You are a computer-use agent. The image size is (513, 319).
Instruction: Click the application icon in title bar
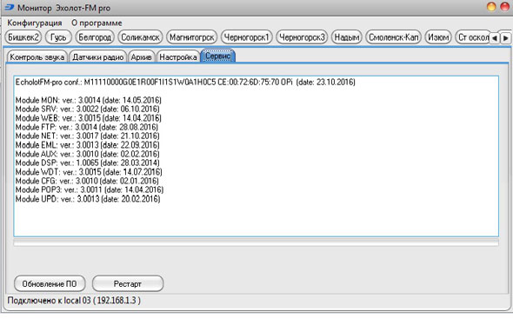(x=10, y=7)
